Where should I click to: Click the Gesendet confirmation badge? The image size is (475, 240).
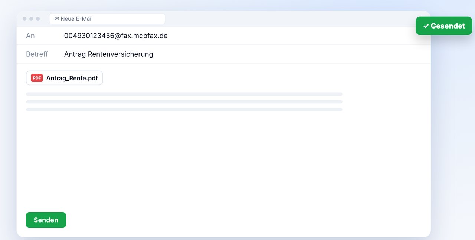(444, 26)
